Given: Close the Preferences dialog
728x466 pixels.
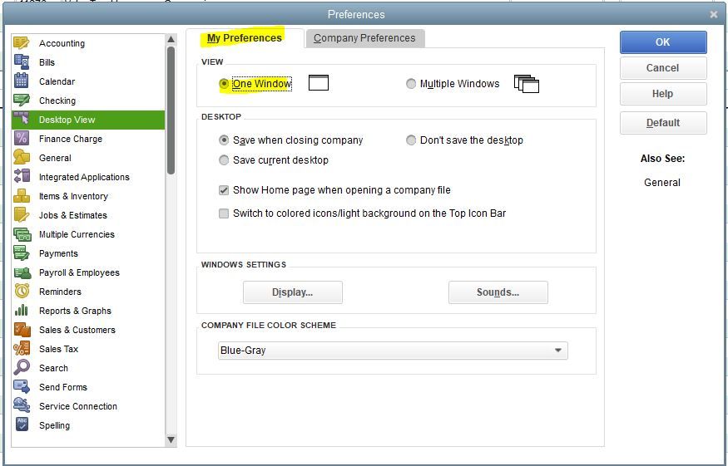Looking at the screenshot, I should coord(714,14).
